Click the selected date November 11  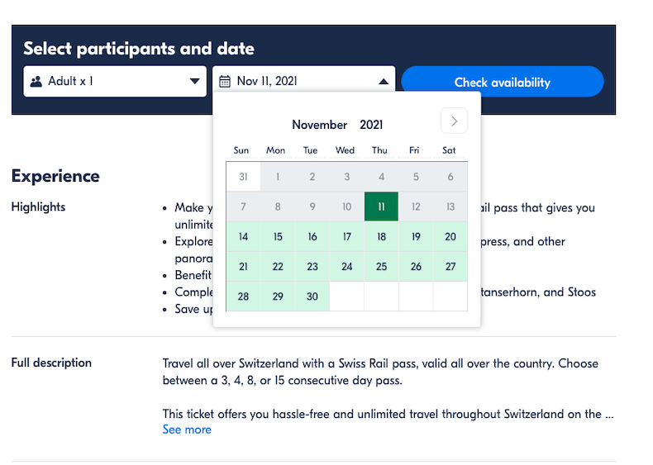381,206
